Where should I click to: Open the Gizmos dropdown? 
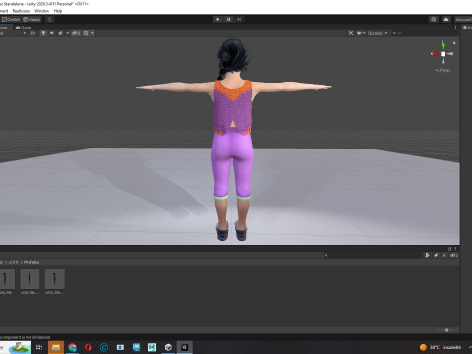click(386, 33)
